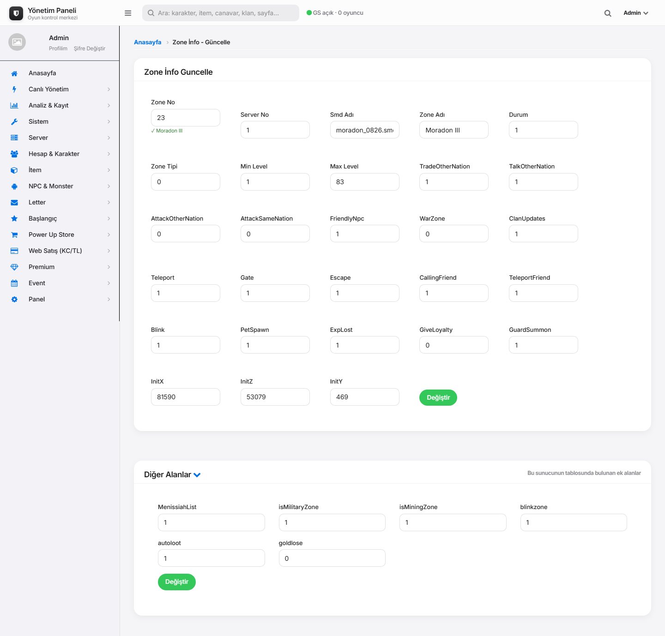Click the lightning bolt icon for Canlı Yönetim
Screen dimensions: 665x636
(14, 90)
